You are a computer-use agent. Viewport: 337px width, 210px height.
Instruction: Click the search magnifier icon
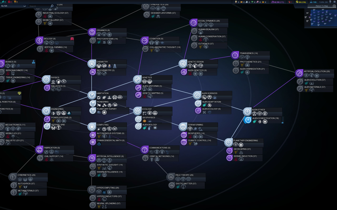[x=52, y=6]
